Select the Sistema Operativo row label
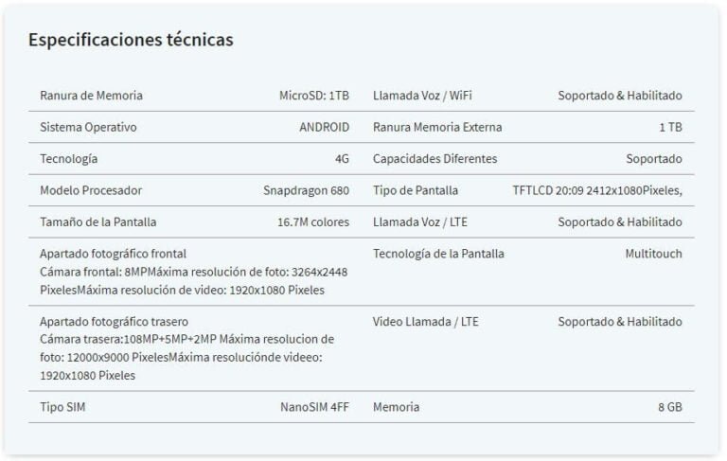Viewport: 727px width, 461px height. tap(88, 127)
